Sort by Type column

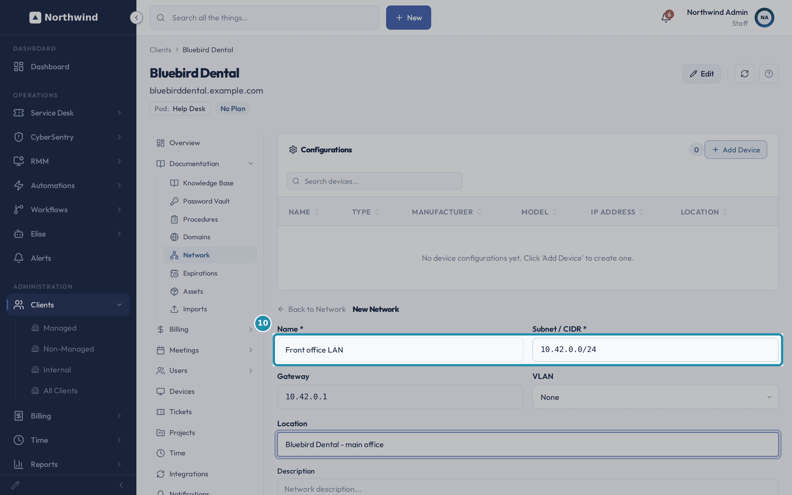point(365,212)
